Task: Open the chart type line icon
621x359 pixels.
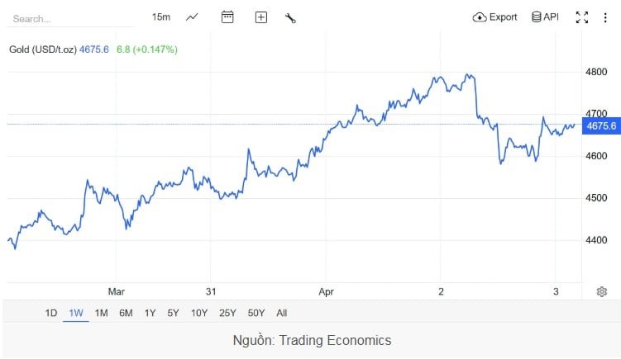Action: coord(192,17)
